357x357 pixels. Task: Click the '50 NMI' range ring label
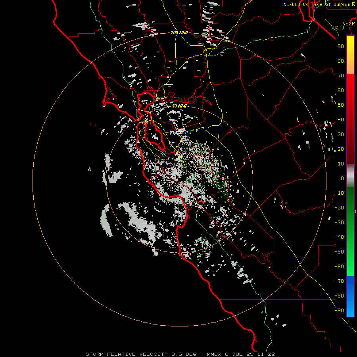[179, 106]
